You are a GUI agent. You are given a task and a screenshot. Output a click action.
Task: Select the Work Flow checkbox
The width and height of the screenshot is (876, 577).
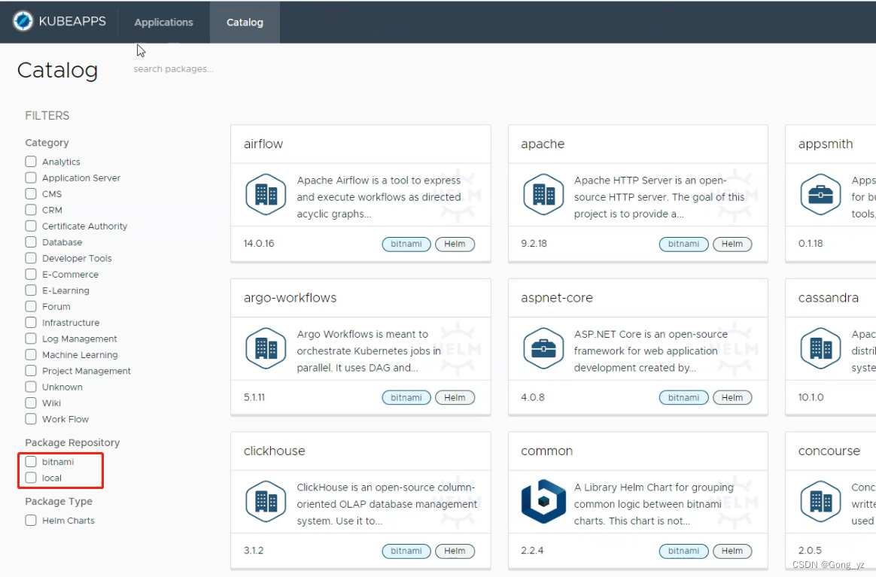(31, 419)
